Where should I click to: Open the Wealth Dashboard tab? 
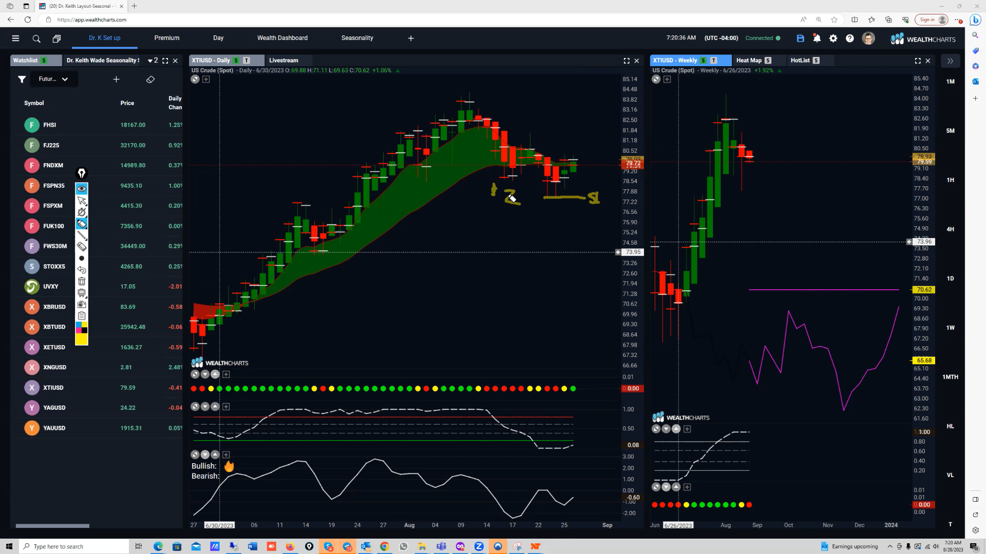click(282, 38)
